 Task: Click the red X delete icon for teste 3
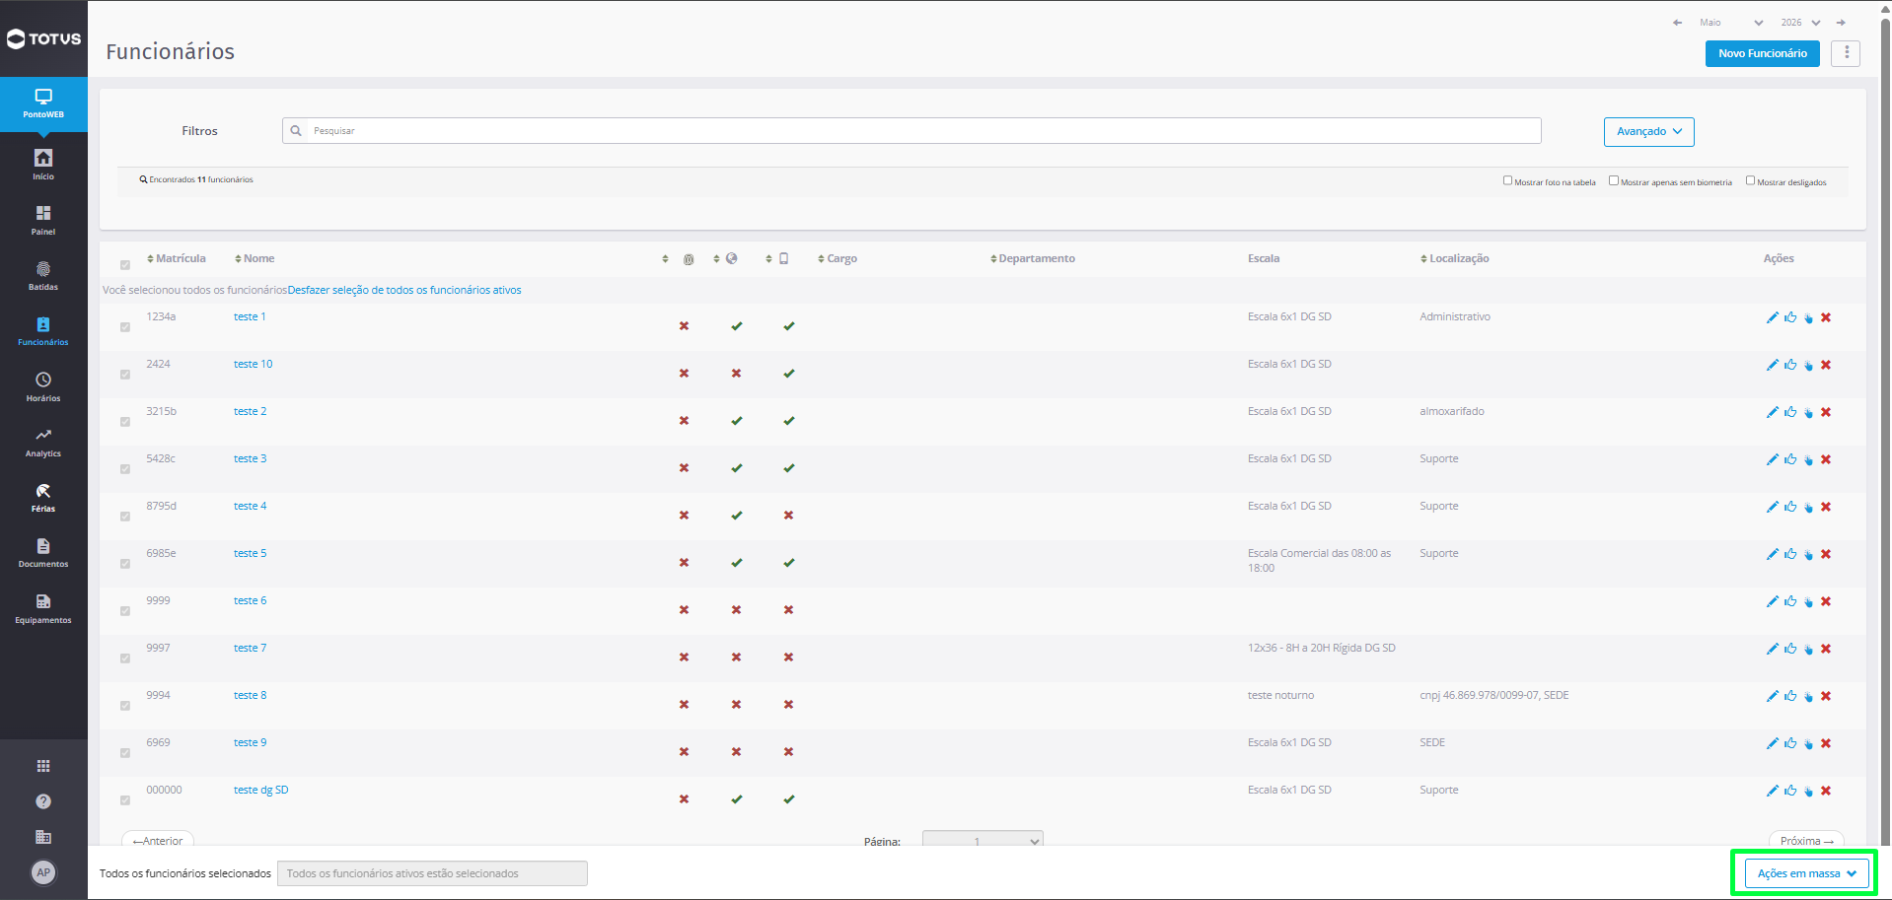tap(1826, 459)
